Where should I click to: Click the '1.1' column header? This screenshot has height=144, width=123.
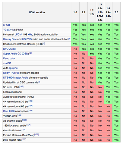[x=84, y=12]
